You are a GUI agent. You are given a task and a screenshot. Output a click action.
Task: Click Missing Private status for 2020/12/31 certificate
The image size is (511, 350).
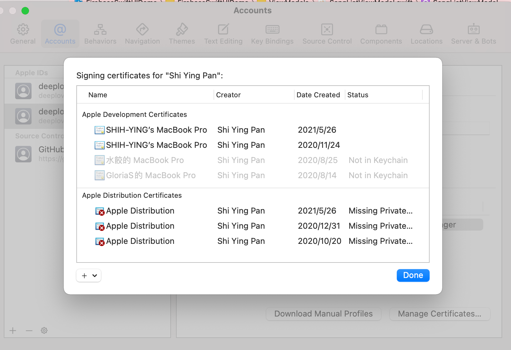pos(380,226)
